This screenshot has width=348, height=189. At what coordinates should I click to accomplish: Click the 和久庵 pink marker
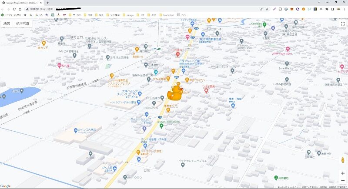point(59,65)
